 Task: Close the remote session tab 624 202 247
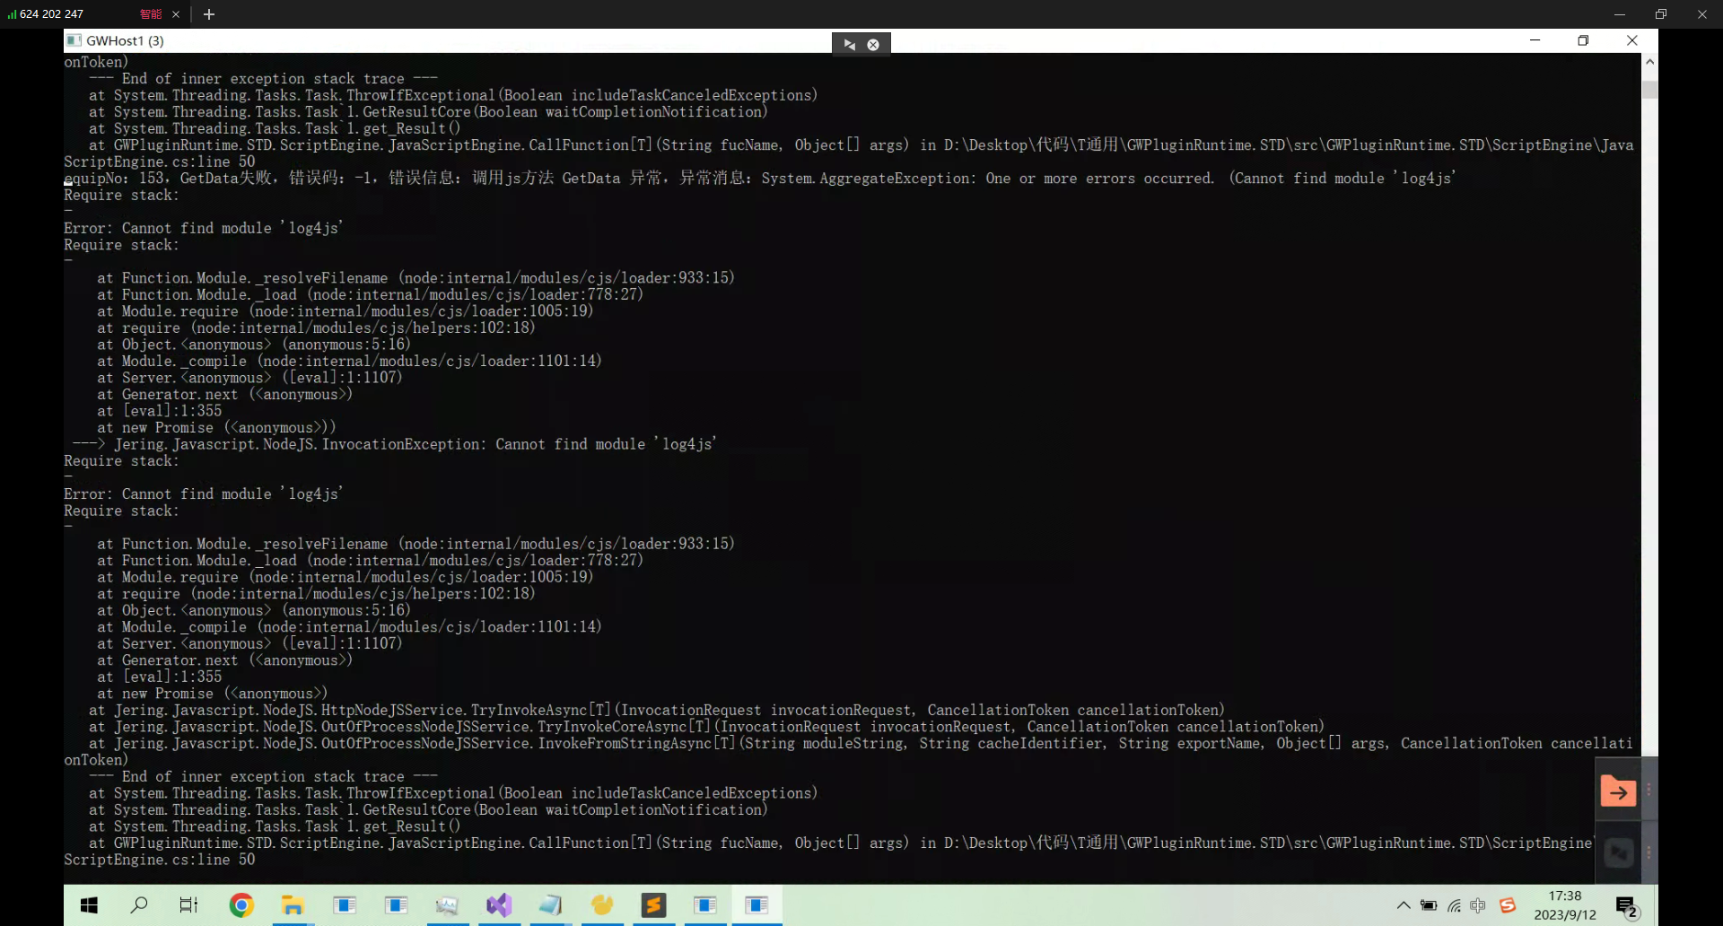point(176,14)
